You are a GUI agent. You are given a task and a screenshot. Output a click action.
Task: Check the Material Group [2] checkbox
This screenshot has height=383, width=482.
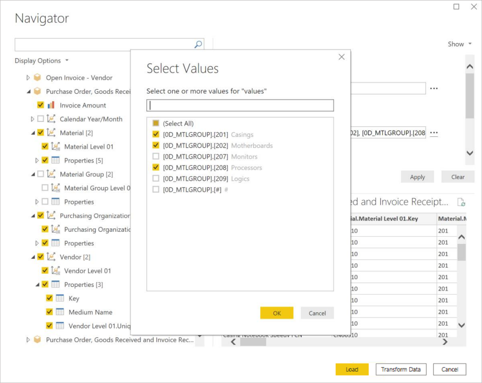pyautogui.click(x=41, y=174)
